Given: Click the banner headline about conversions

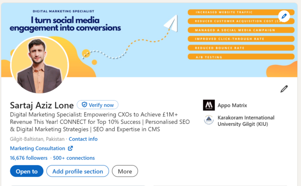Looking at the screenshot, I should click(x=65, y=24).
